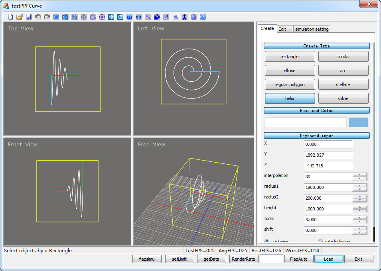This screenshot has height=271, width=381.
Task: Click the Exit button
Action: [359, 259]
